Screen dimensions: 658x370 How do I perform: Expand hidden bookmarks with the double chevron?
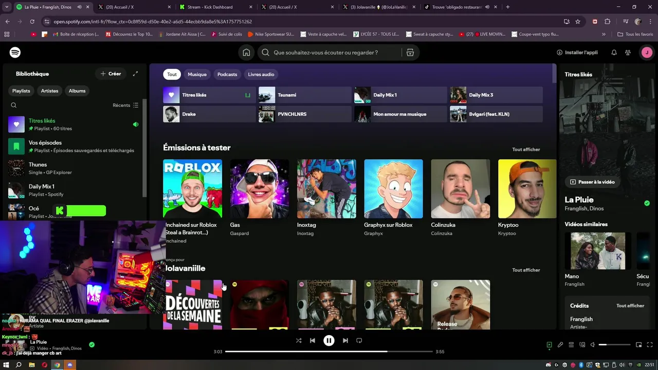[x=604, y=34]
